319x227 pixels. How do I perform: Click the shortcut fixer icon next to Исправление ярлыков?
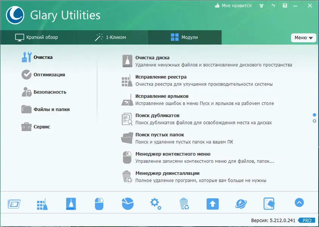(x=128, y=100)
